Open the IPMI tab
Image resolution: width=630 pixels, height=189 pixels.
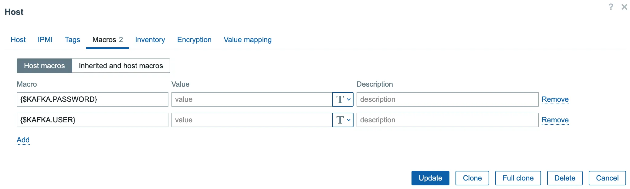(x=45, y=40)
